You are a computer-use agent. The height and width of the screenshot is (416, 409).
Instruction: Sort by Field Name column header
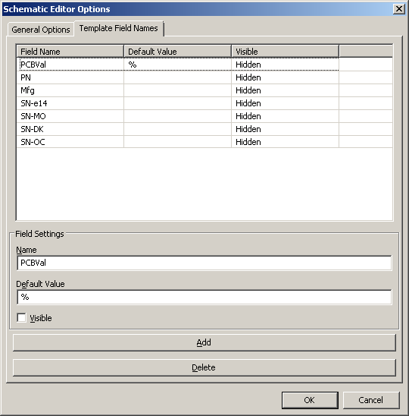[x=70, y=52]
